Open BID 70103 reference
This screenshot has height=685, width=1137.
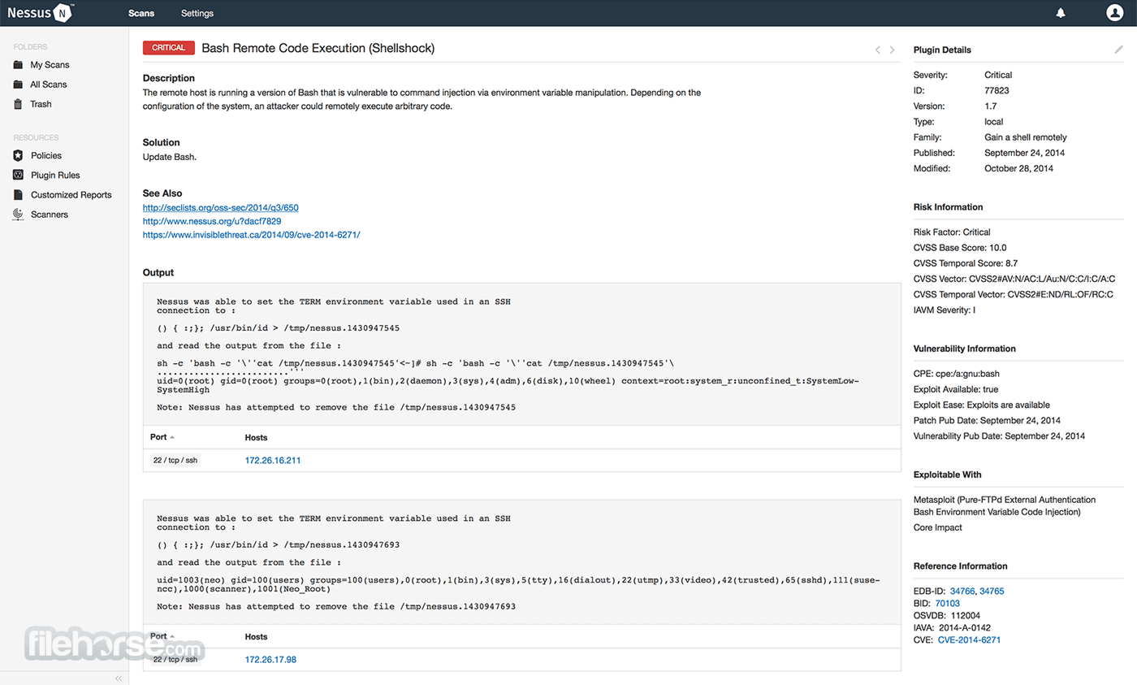click(947, 604)
